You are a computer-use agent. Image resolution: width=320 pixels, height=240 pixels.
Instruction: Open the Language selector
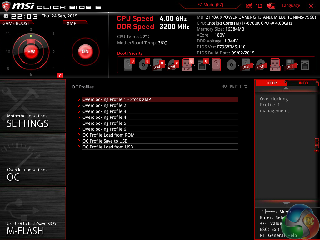(x=291, y=6)
